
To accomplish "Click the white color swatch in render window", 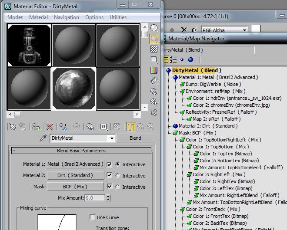I will click(256, 29).
